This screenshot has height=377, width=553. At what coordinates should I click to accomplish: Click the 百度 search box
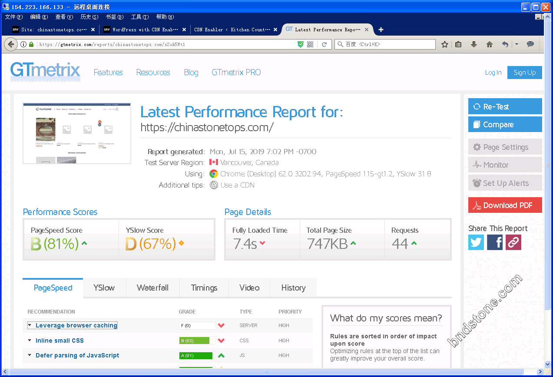click(x=385, y=44)
